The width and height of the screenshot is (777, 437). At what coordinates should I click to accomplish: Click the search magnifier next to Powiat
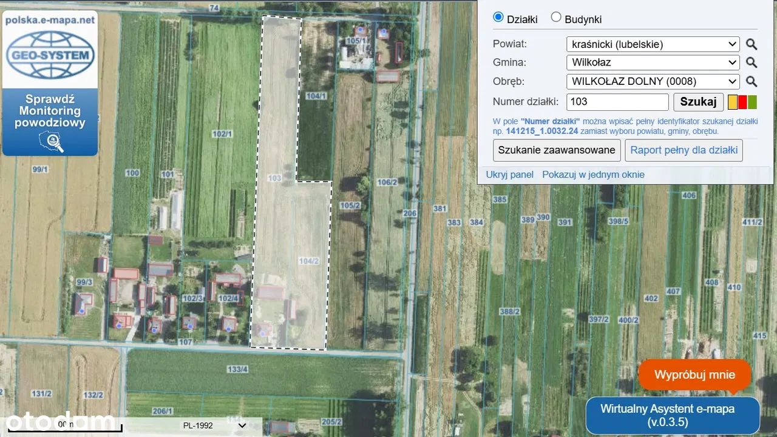click(x=752, y=44)
